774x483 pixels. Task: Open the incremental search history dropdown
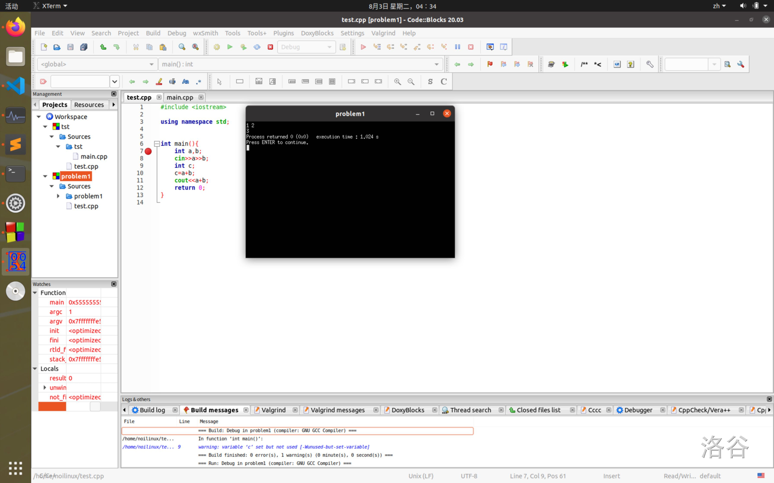point(115,81)
